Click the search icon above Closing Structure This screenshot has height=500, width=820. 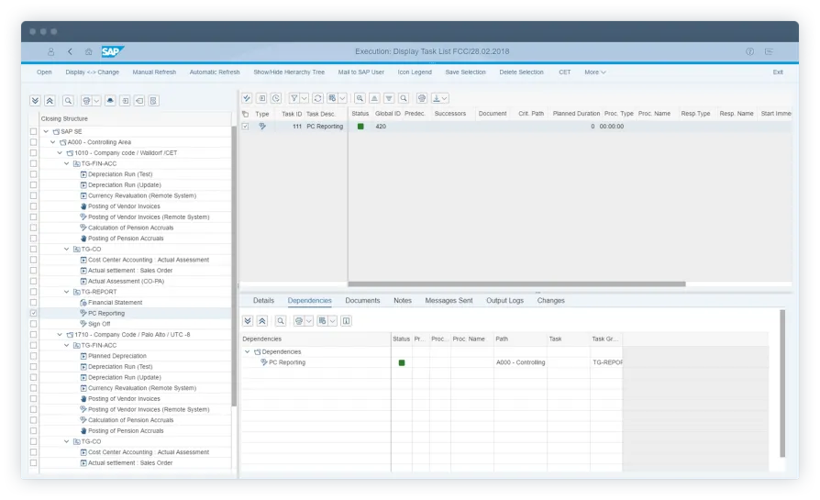tap(68, 101)
